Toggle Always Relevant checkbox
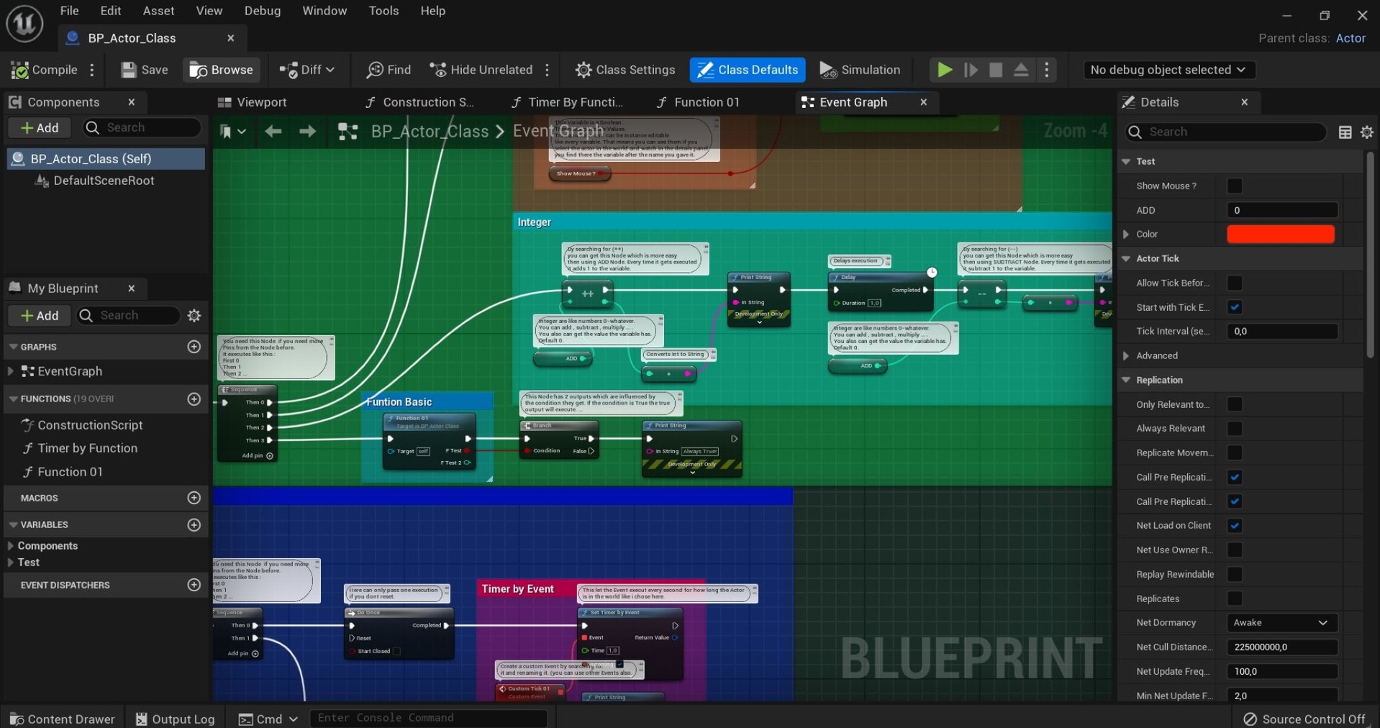This screenshot has width=1380, height=728. 1235,429
